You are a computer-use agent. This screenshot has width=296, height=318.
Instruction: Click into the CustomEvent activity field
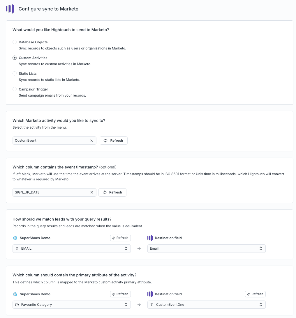[x=51, y=141]
